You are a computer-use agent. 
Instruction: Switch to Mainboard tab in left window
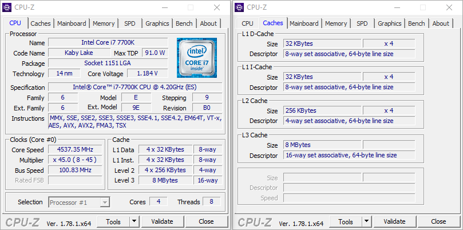(x=72, y=23)
